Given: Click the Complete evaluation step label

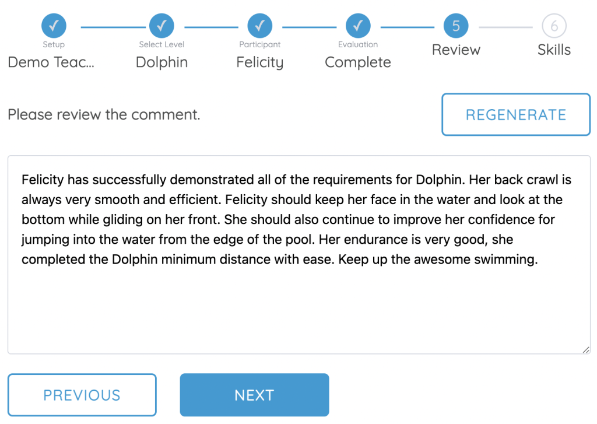Looking at the screenshot, I should tap(357, 62).
